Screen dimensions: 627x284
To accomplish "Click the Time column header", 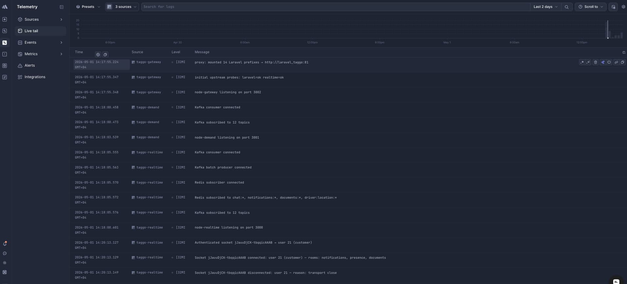I will (x=79, y=52).
